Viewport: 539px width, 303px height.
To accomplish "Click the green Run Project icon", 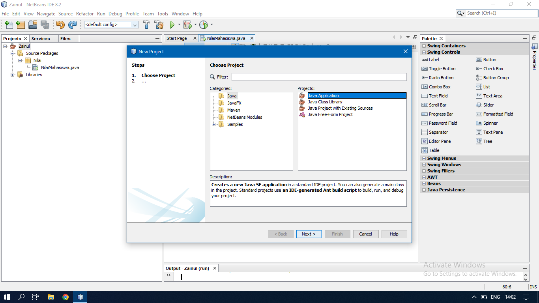I will pyautogui.click(x=172, y=25).
